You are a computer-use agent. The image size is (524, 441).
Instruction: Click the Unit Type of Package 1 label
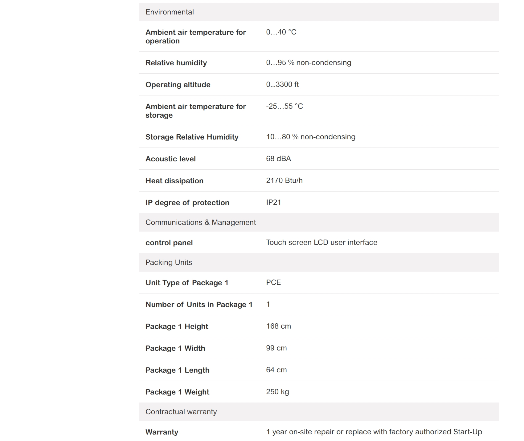[187, 283]
